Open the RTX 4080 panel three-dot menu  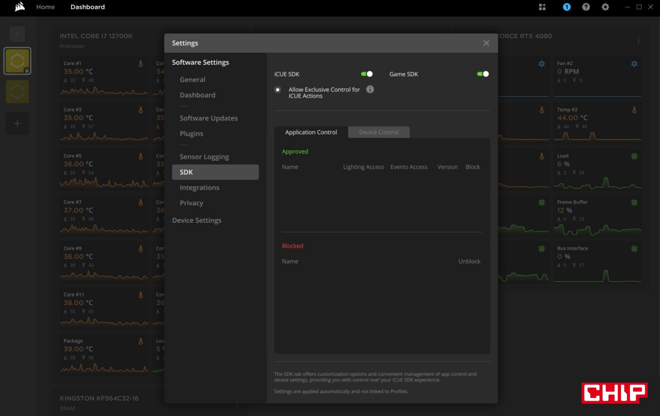(638, 41)
